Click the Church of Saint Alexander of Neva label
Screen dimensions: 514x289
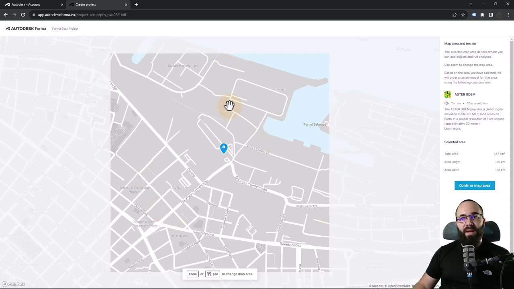coord(145,224)
